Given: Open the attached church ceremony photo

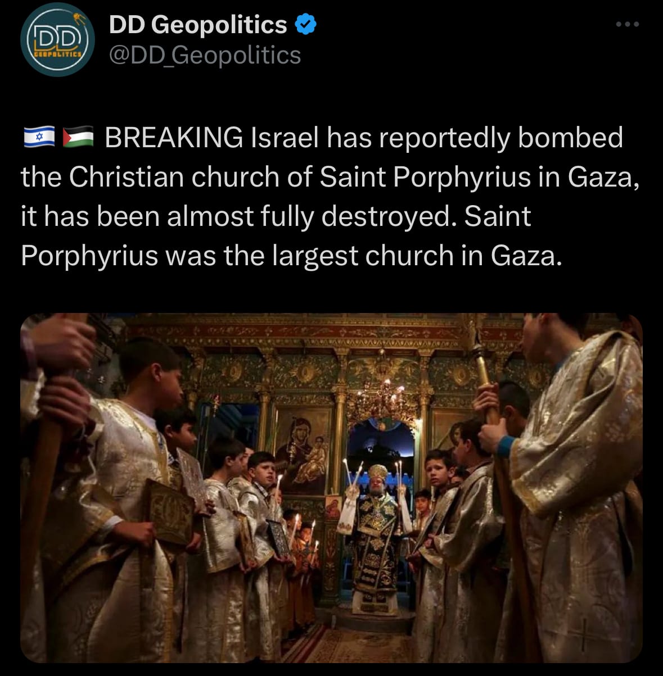Looking at the screenshot, I should 331,488.
